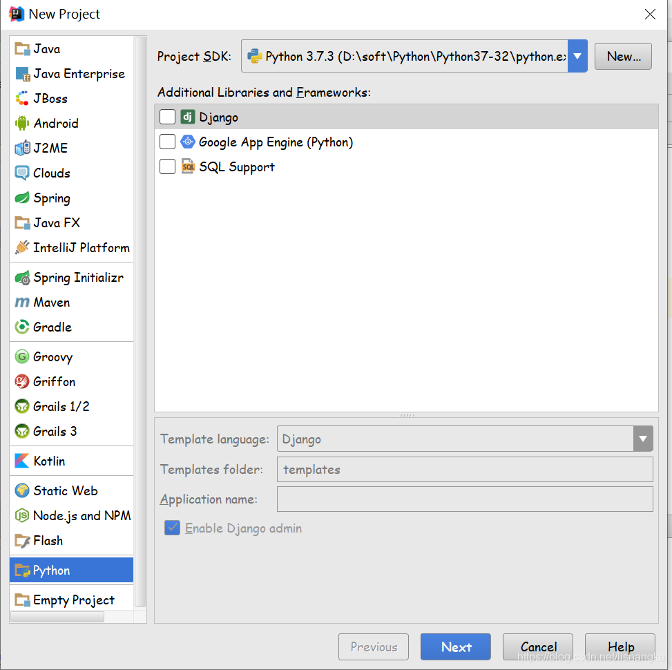Check the Google App Engine (Python) box
Screen dimensions: 672x670
tap(167, 142)
